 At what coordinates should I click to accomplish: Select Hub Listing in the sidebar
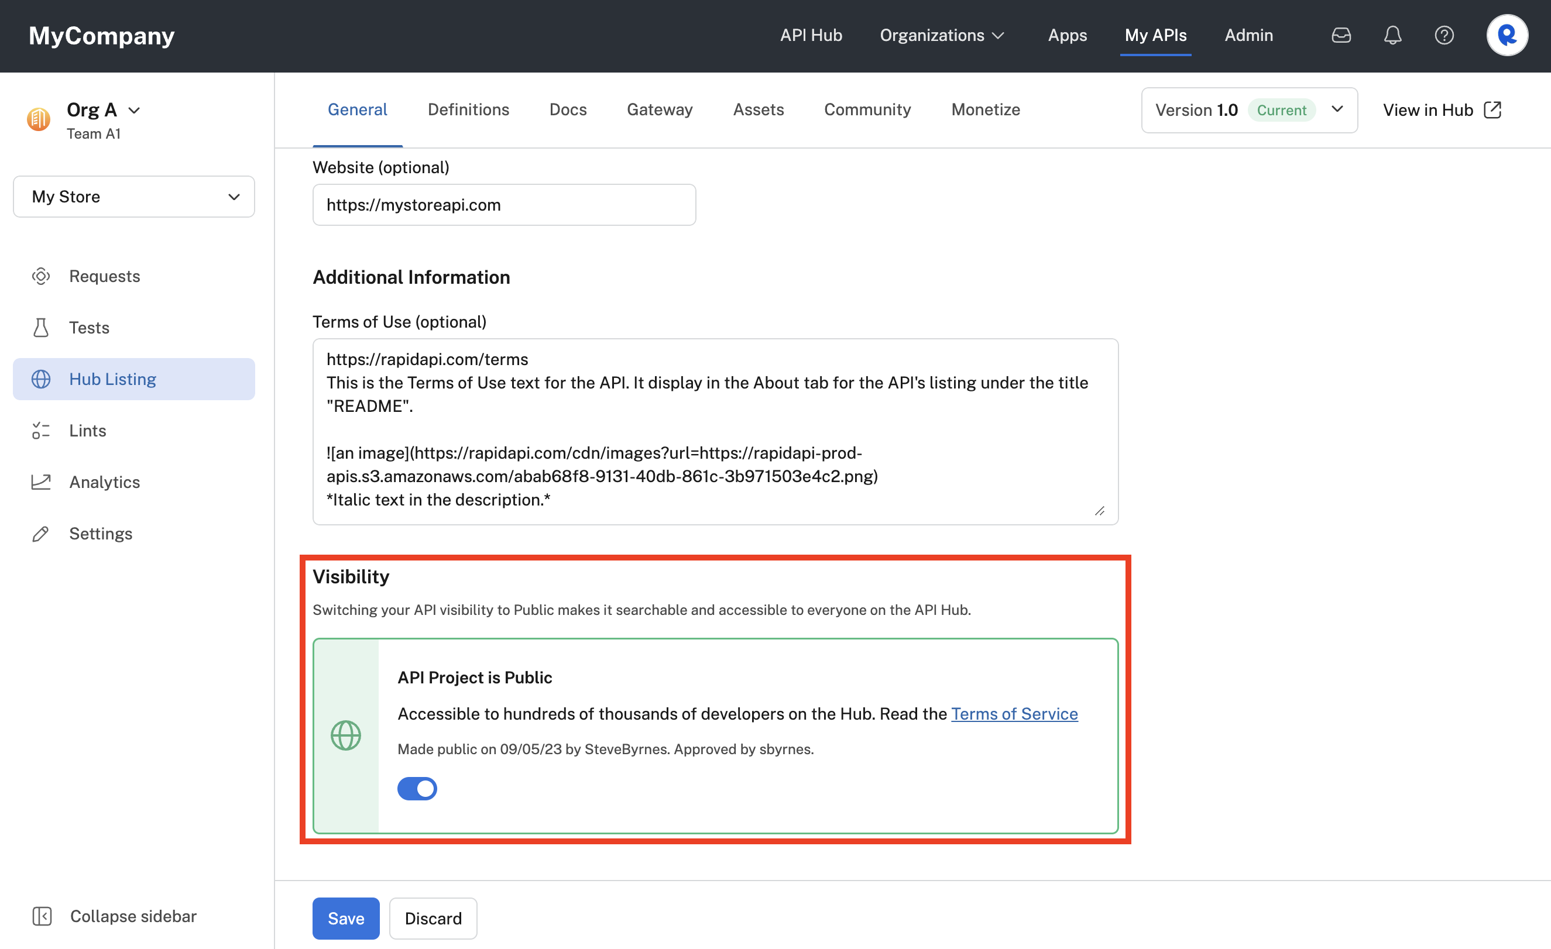click(134, 380)
